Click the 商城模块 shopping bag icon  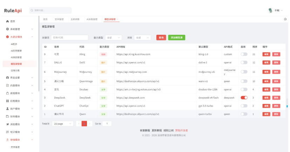7,93
